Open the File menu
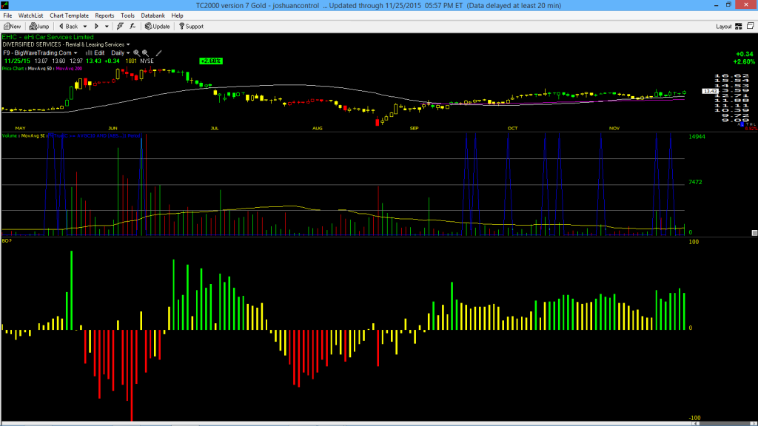Viewport: 758px width, 426px height. point(7,16)
